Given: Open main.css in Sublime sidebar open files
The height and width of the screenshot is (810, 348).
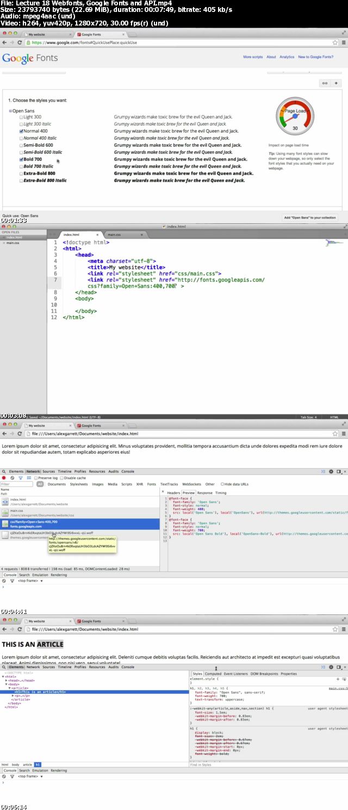Looking at the screenshot, I should point(14,243).
